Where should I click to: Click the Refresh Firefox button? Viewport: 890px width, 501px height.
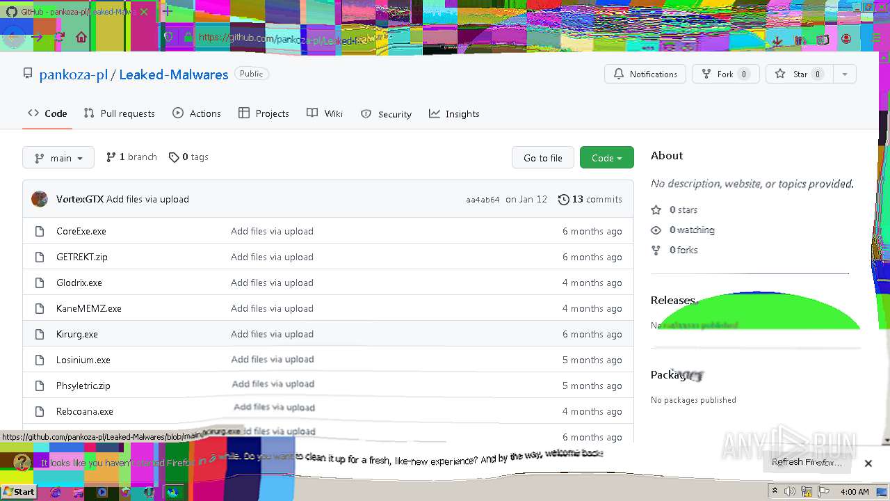807,462
